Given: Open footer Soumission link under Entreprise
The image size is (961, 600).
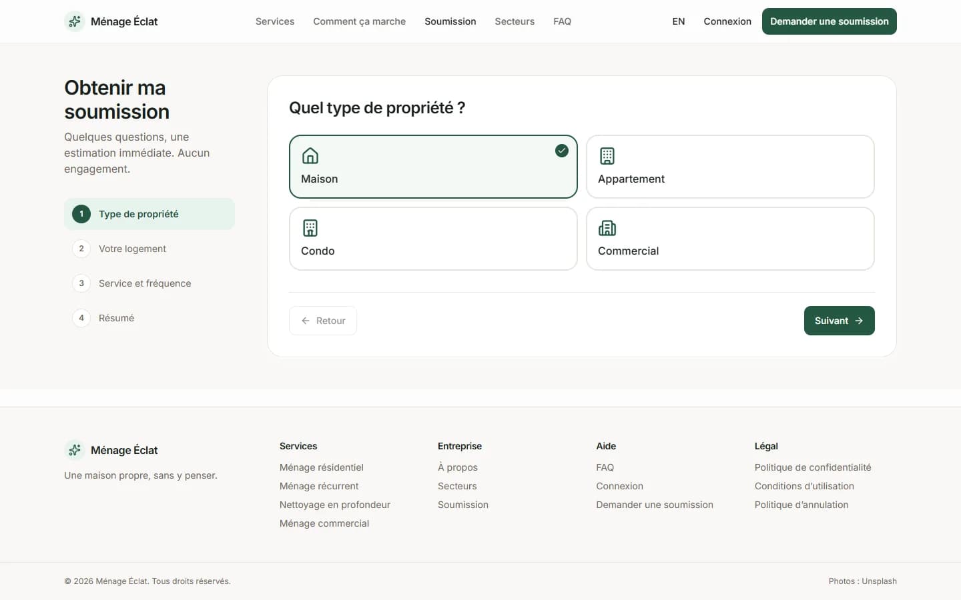Looking at the screenshot, I should pos(463,505).
